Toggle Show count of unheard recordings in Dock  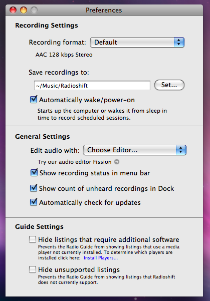[34, 188]
